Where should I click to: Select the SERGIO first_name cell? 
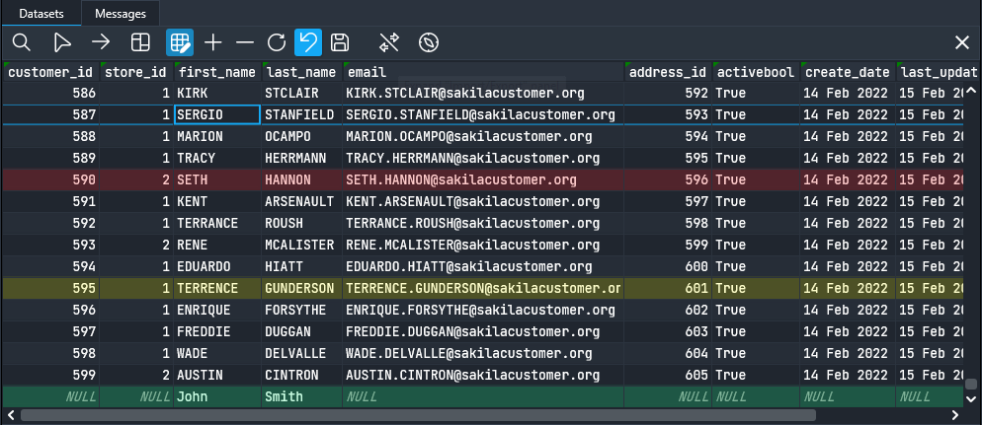[x=216, y=114]
